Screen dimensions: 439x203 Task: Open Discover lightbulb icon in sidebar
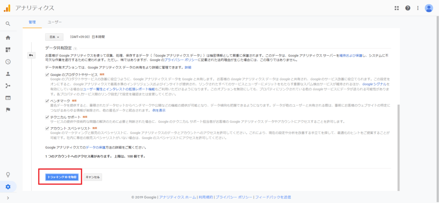pos(8,175)
